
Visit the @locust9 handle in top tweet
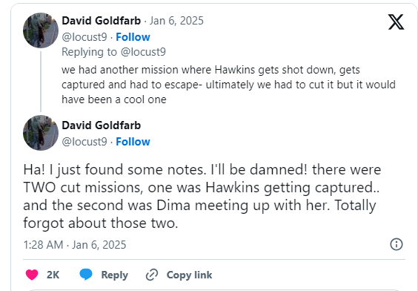coord(84,37)
